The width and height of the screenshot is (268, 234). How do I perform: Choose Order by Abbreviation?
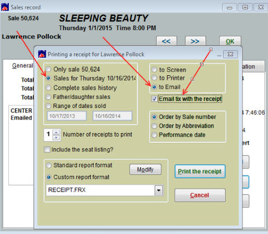click(154, 126)
